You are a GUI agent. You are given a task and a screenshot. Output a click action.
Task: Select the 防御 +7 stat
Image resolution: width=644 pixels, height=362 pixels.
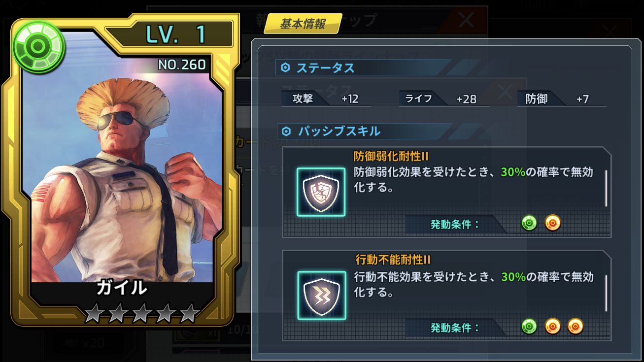coord(562,99)
